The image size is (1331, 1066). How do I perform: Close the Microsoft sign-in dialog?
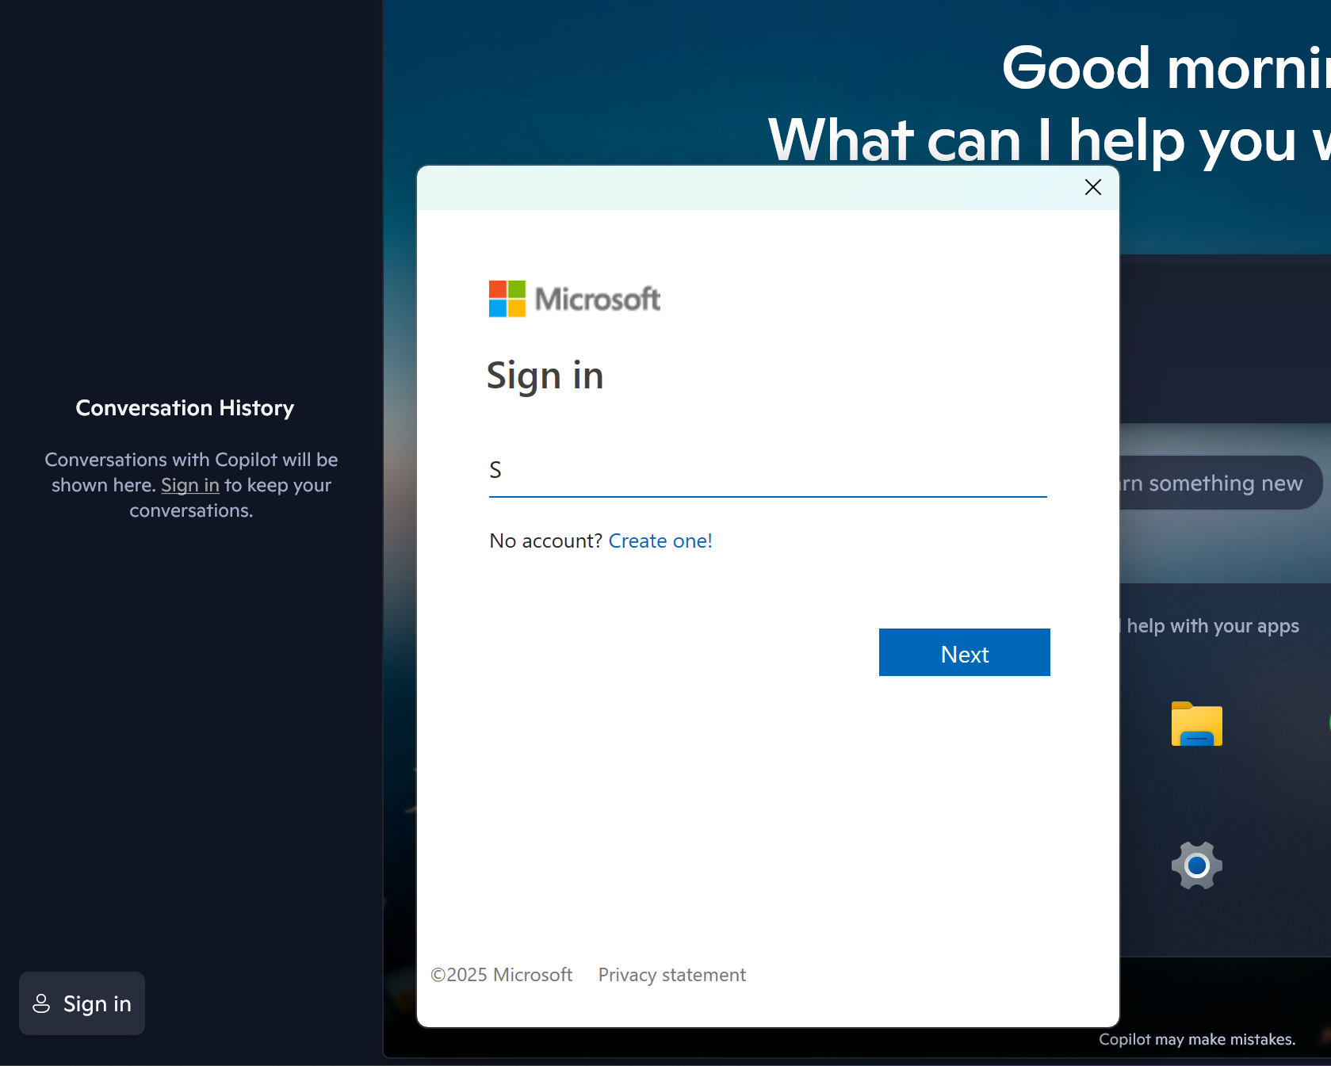pyautogui.click(x=1092, y=187)
